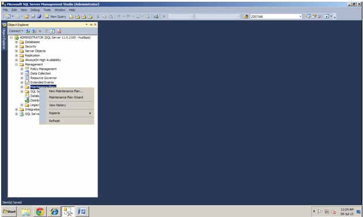Click Refresh in the context menu
Image resolution: width=363 pixels, height=217 pixels.
tap(67, 121)
